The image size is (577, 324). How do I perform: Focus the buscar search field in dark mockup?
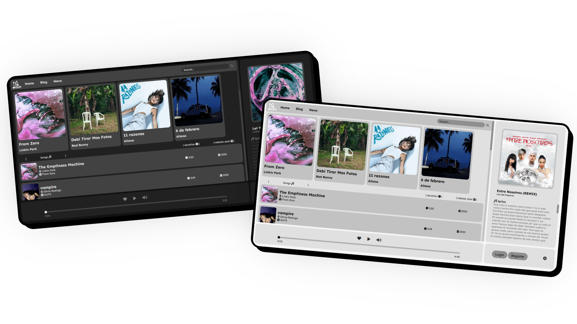(x=206, y=68)
